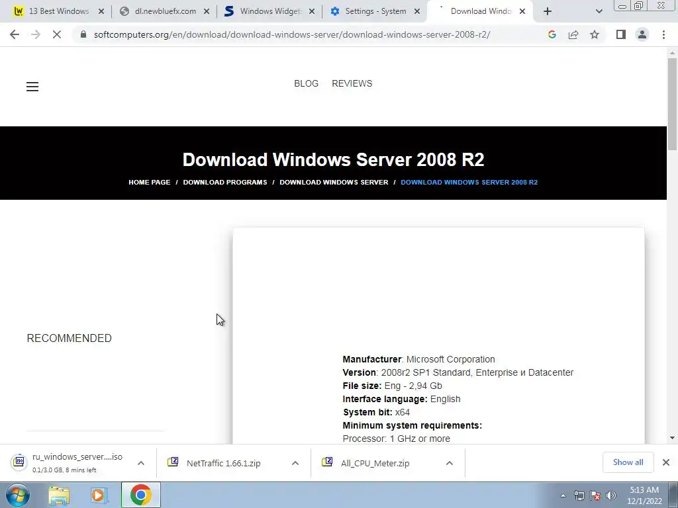678x508 pixels.
Task: Open the Chrome three-dot menu
Action: 663,34
